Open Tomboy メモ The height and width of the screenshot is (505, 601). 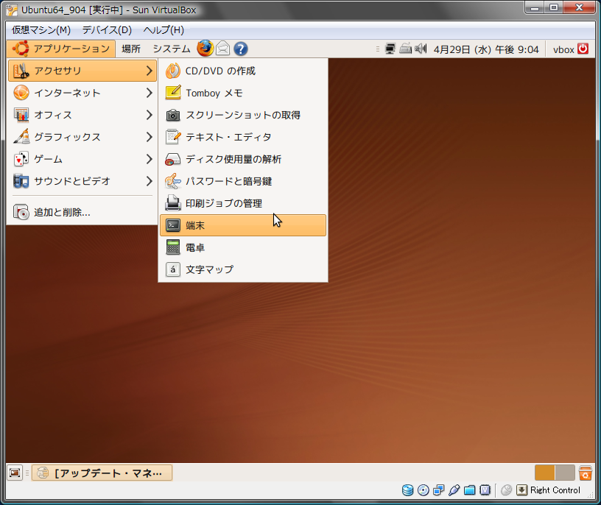243,93
